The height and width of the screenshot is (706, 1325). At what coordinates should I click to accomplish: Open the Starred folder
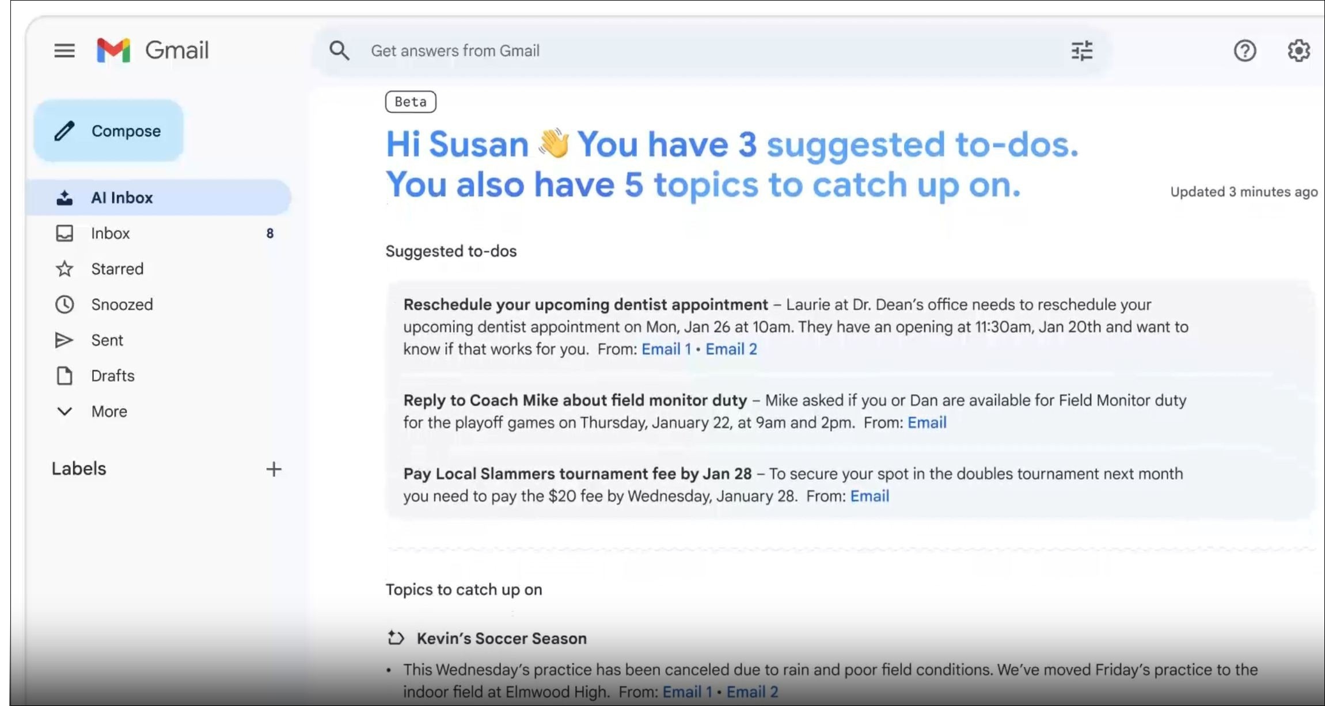tap(117, 269)
